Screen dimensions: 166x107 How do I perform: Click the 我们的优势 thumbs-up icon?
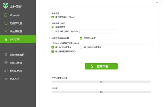tap(6, 70)
